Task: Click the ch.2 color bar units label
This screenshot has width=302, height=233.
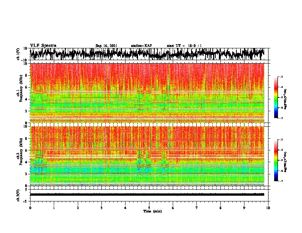Action: [285, 162]
